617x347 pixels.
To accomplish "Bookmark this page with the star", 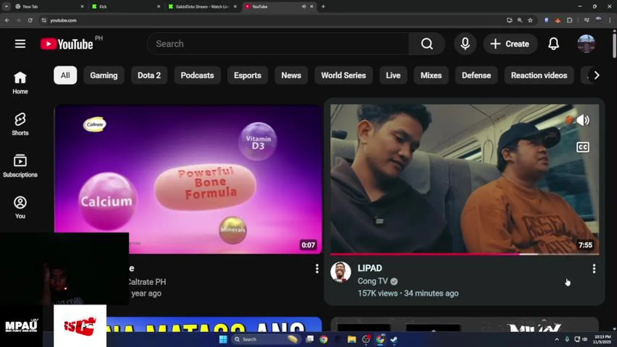I will (530, 20).
